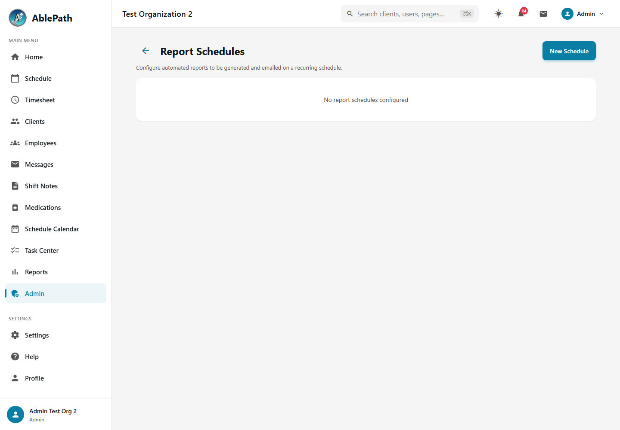Click the Employees group icon
Image resolution: width=620 pixels, height=430 pixels.
(x=15, y=143)
